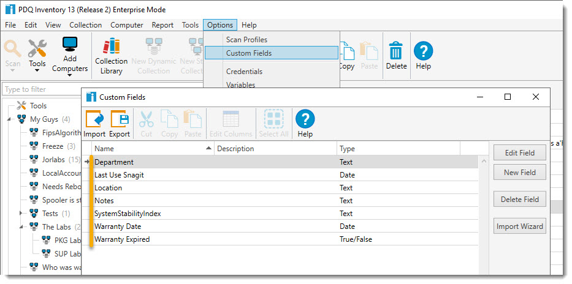Click the Description column header
572x284 pixels.
pyautogui.click(x=275, y=149)
